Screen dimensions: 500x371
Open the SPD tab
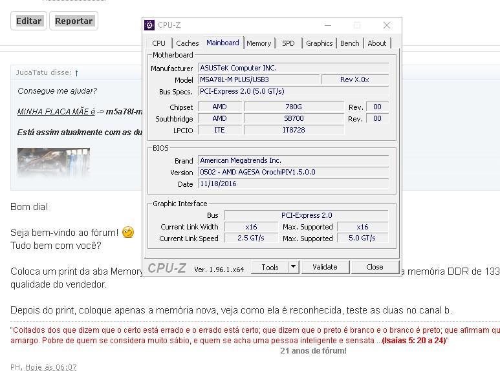(288, 43)
